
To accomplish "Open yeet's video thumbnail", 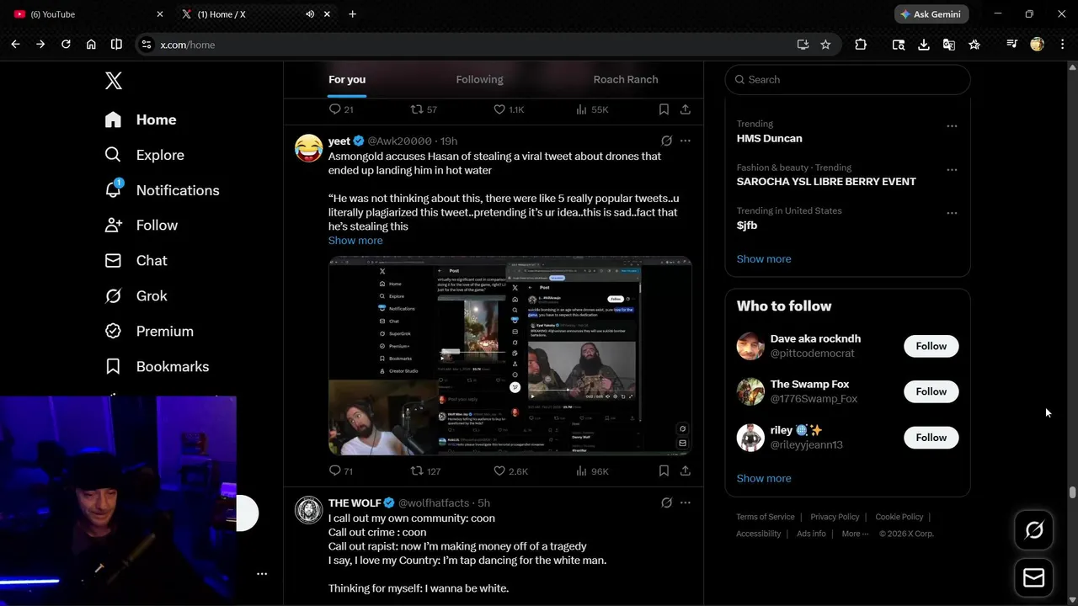I will 510,356.
